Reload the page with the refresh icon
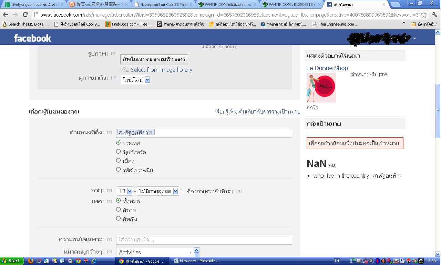 pyautogui.click(x=25, y=15)
